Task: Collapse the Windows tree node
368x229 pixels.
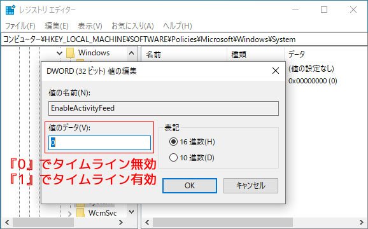Action: 59,53
